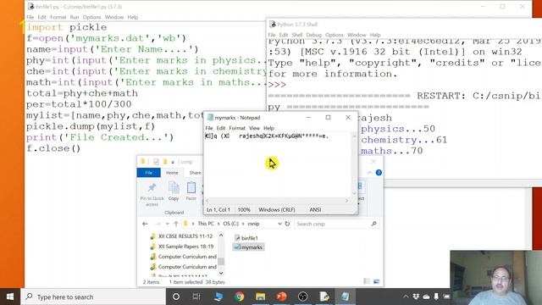The image size is (542, 305).
Task: Open the View menu in Notepad
Action: [254, 128]
